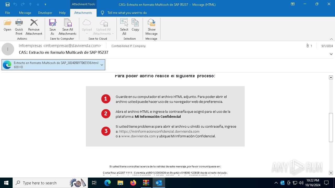Customize Quick Access Toolbar dropdown
Viewport: 335px width, 188px height.
tap(45, 4)
